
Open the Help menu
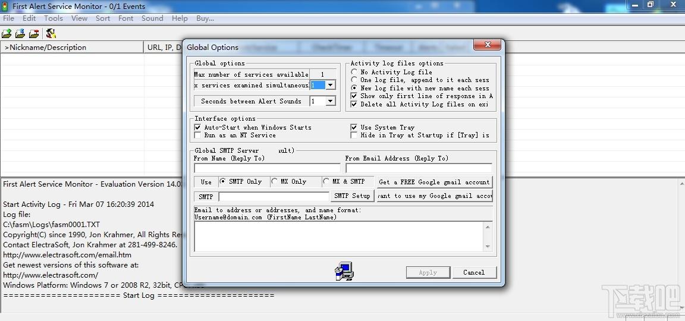click(x=180, y=18)
